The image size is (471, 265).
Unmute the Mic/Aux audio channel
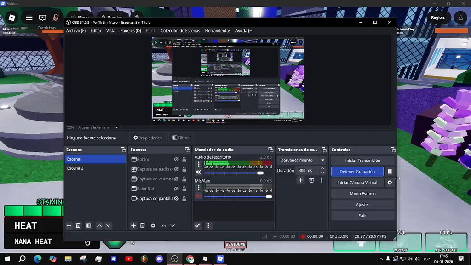click(198, 195)
